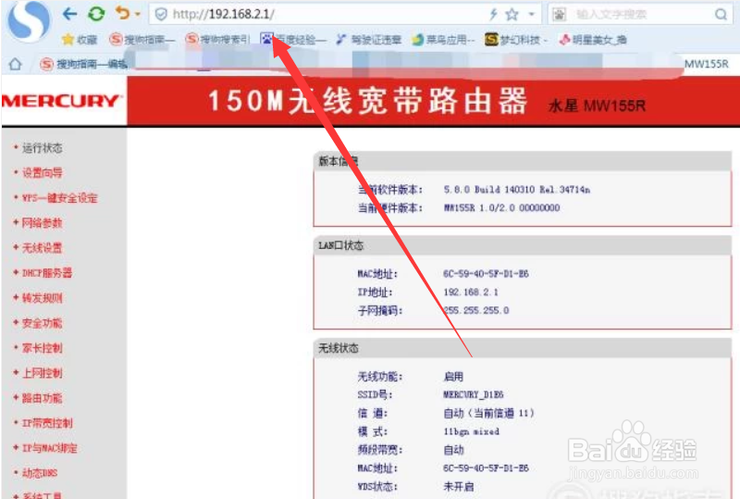Click the orange undo arrow icon
This screenshot has width=740, height=499.
tap(123, 13)
